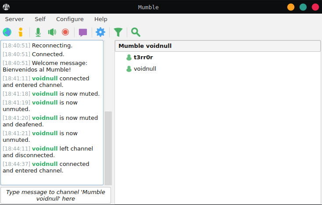Open the yellow server information icon
Viewport: 322px width, 205px height.
click(20, 32)
